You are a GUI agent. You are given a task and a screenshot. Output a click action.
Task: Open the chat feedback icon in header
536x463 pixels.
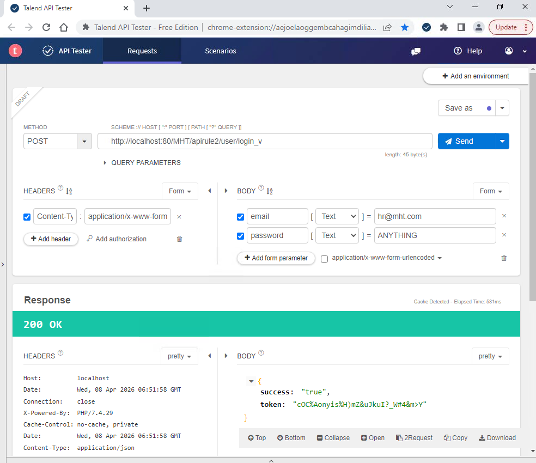click(x=416, y=51)
